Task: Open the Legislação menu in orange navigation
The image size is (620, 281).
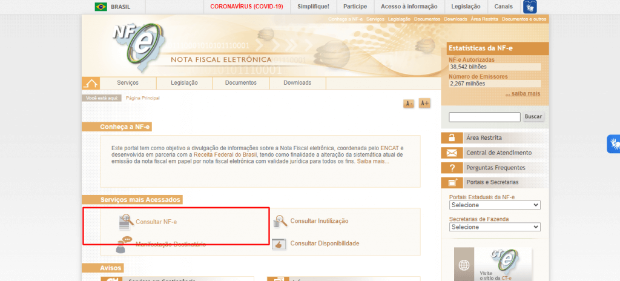Action: click(184, 83)
